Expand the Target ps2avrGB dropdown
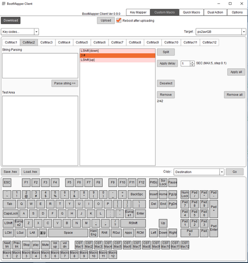 [244, 32]
